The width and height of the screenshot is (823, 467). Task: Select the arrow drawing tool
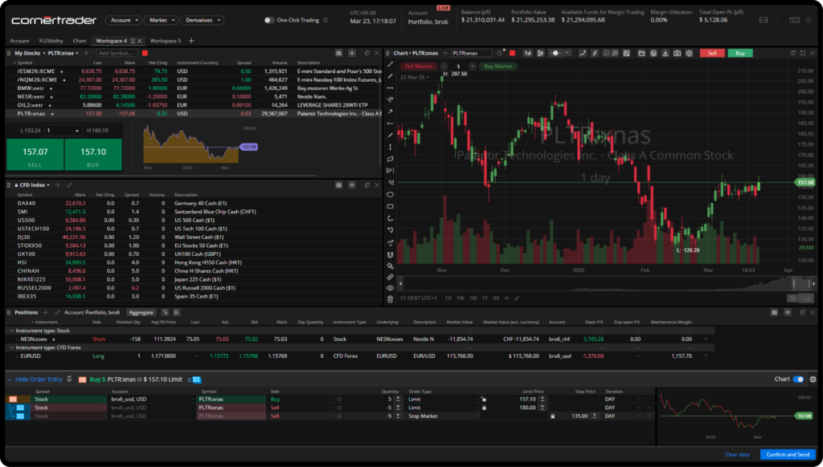click(x=390, y=112)
